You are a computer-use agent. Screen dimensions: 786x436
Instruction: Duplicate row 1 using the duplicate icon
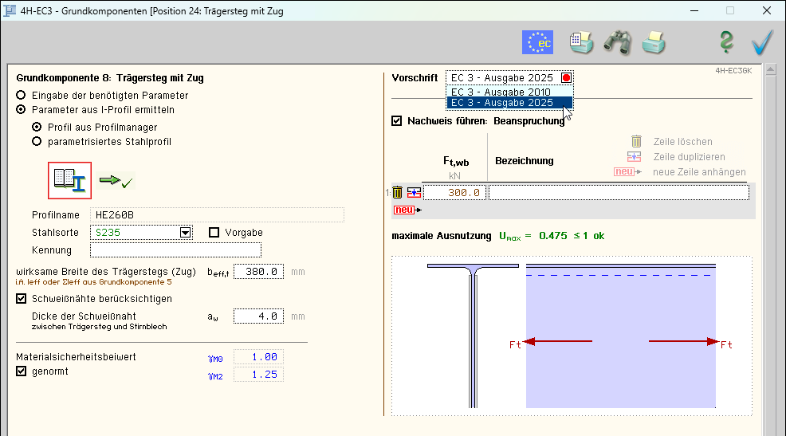413,192
